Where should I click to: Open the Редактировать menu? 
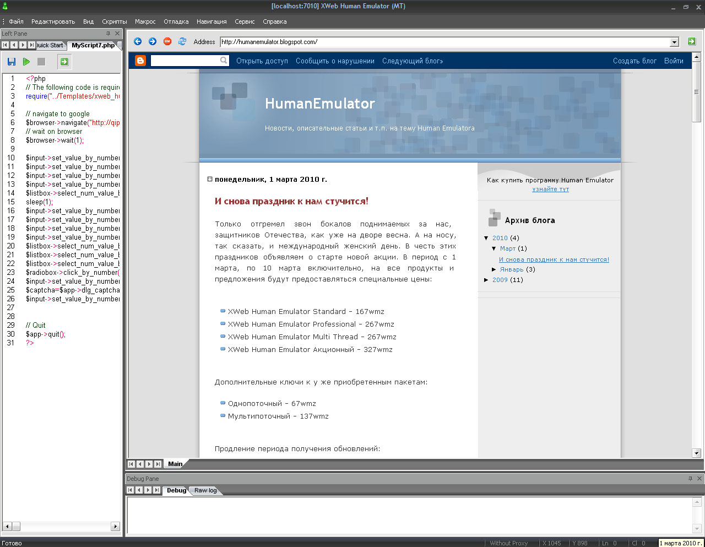53,21
